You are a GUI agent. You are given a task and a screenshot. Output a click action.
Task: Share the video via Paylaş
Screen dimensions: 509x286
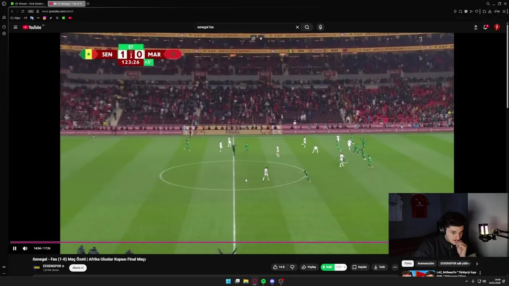coord(309,267)
